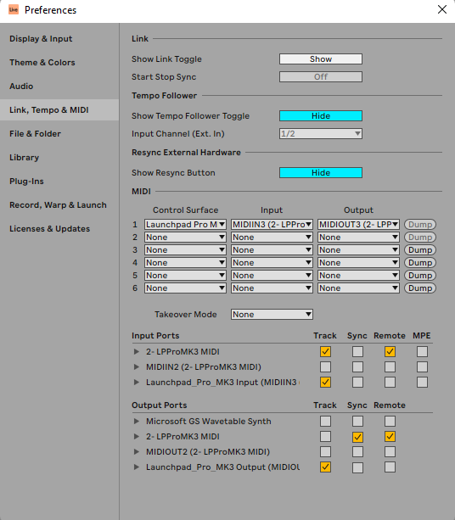Open the Takeover Mode dropdown
455x520 pixels.
272,315
